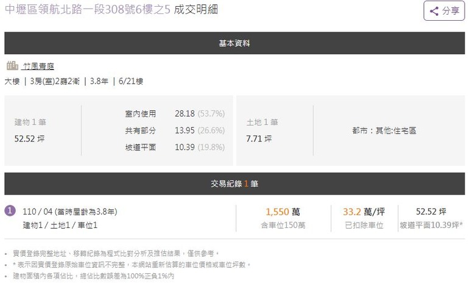This screenshot has height=289, width=475.
Task: Click the 建物1 / 土地1 / 車位1 details line
Action: 60,226
